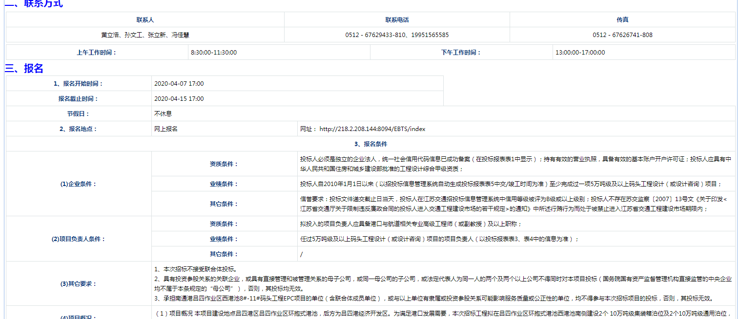Click afternoon hours 13:00:00-17:00:00
Image resolution: width=741 pixels, height=319 pixels.
point(580,53)
